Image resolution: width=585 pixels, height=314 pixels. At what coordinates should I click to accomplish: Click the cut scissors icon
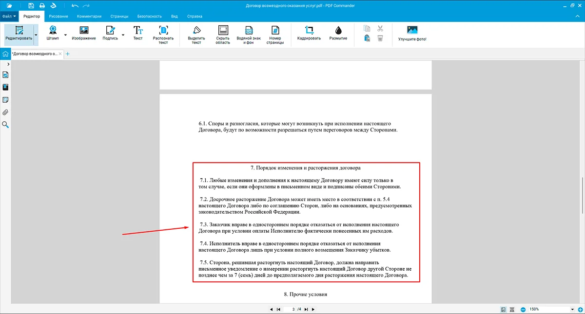click(x=380, y=28)
